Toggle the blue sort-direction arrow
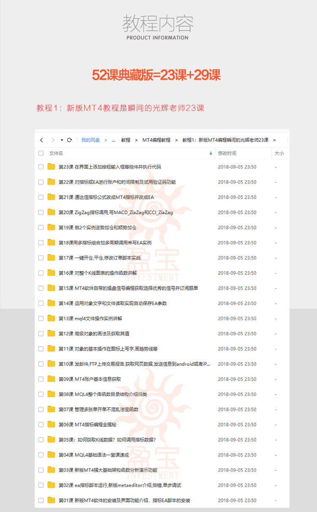Screen dimensions: 317x512 [x=211, y=153]
